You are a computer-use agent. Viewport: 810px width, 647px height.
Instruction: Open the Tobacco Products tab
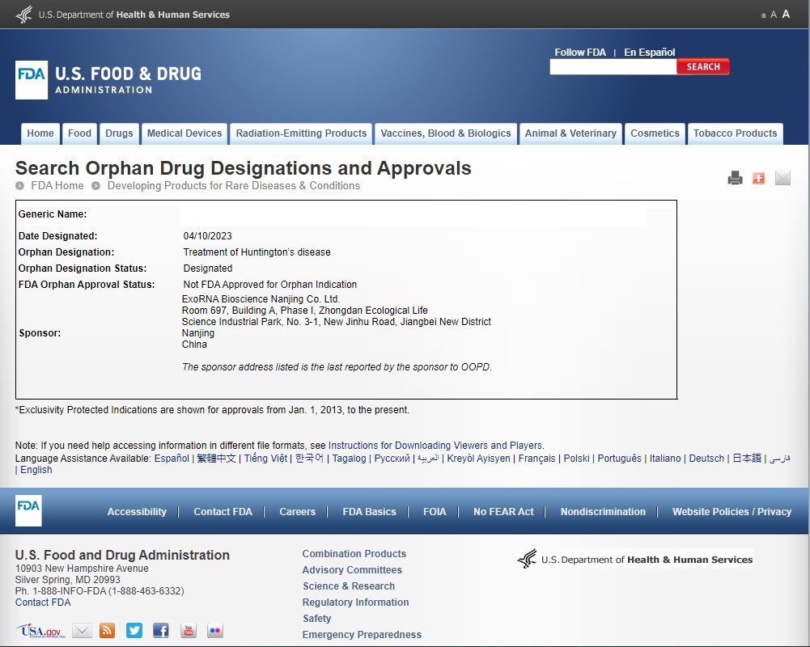click(x=735, y=133)
